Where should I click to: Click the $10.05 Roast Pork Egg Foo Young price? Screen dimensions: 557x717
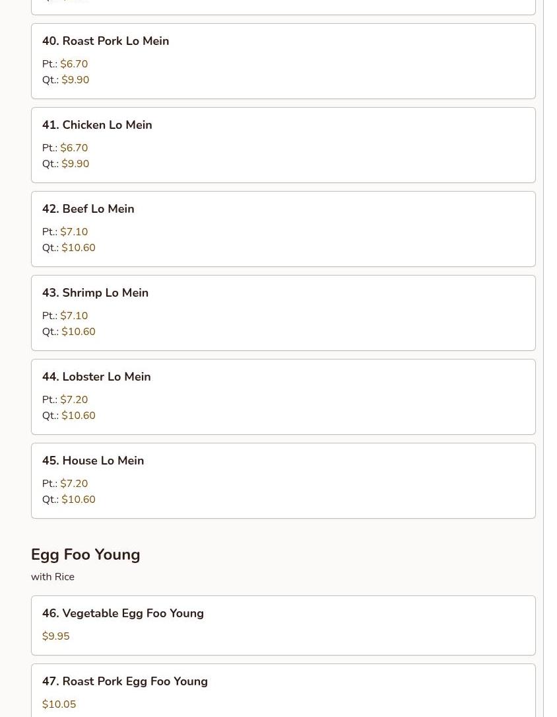coord(59,704)
